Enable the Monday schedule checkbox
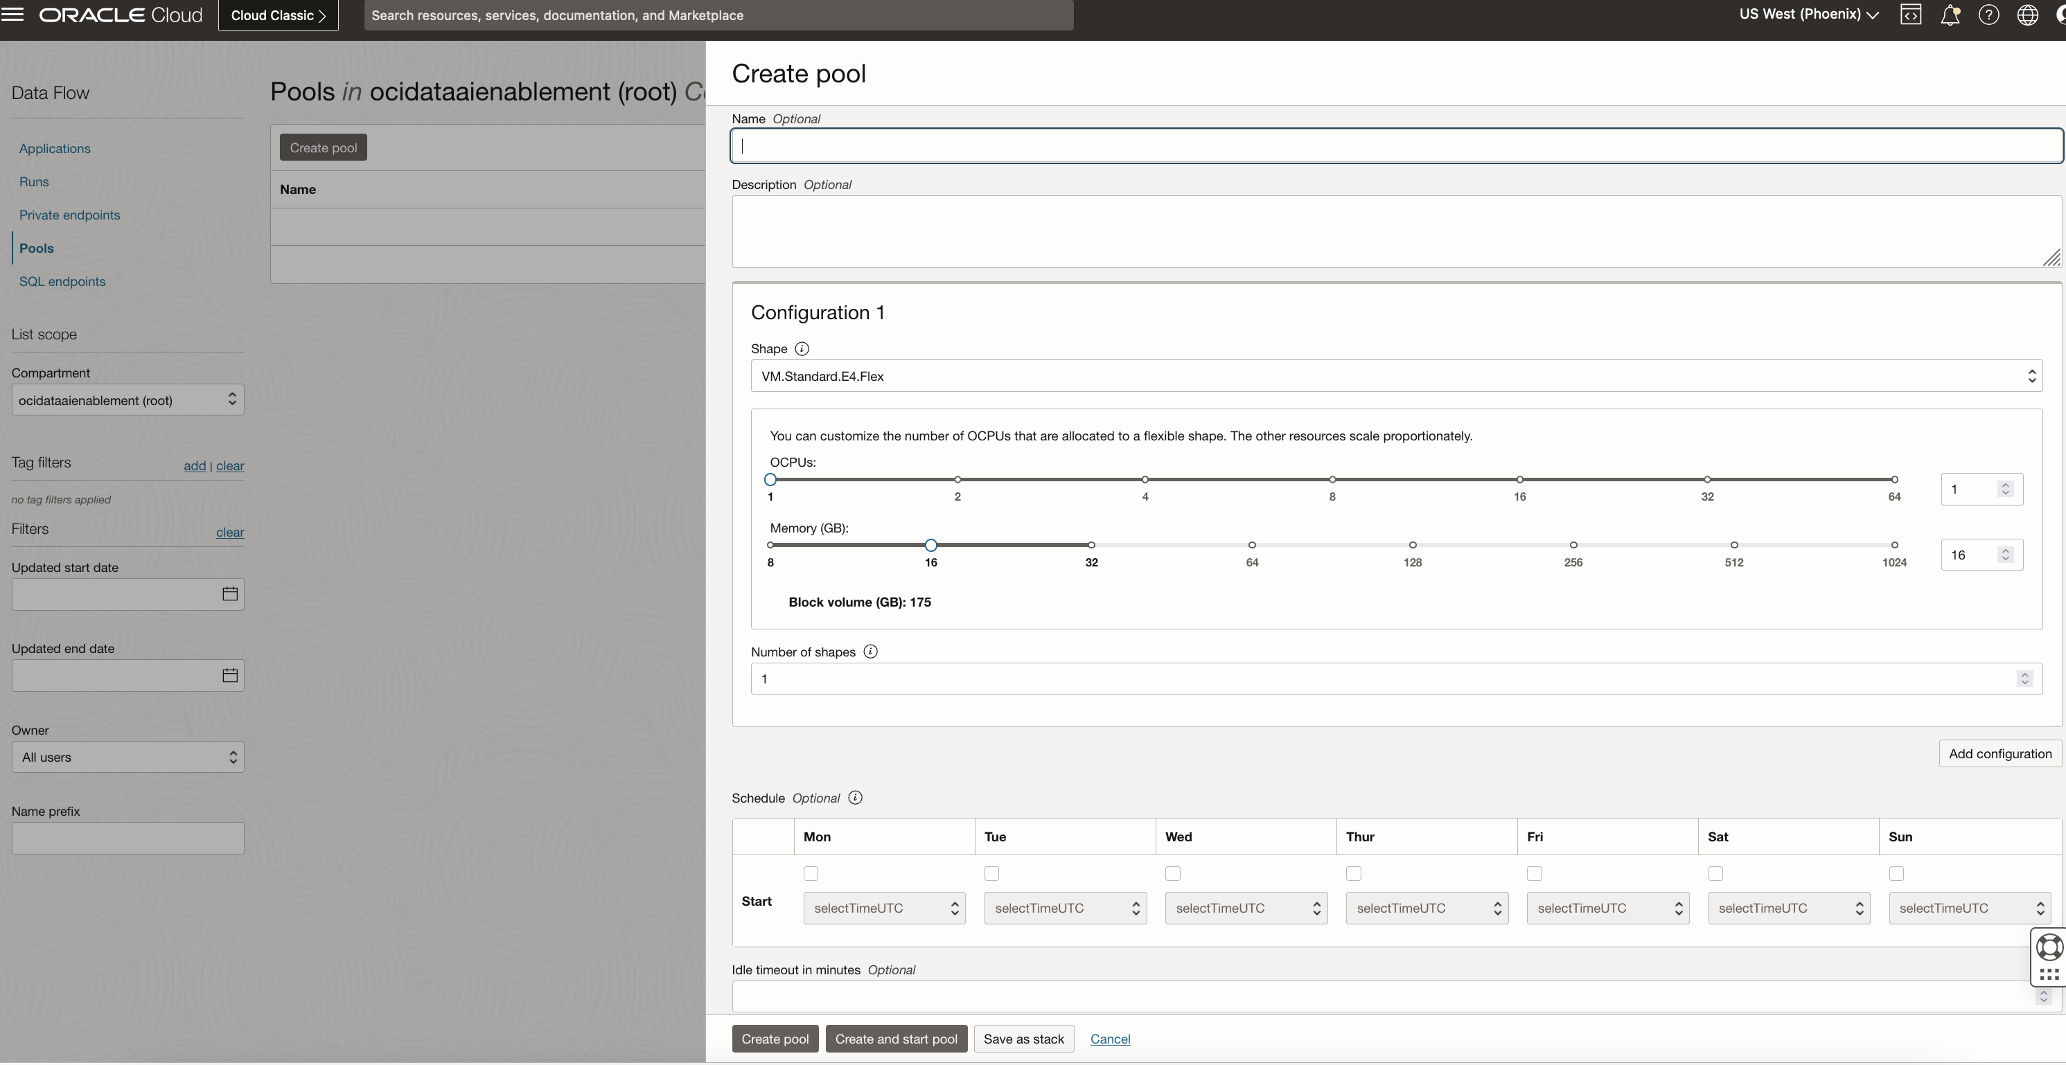This screenshot has height=1065, width=2066. (x=810, y=873)
